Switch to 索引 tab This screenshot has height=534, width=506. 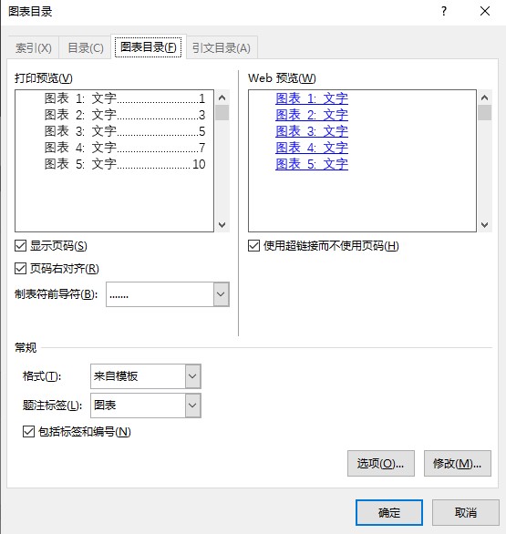point(34,47)
